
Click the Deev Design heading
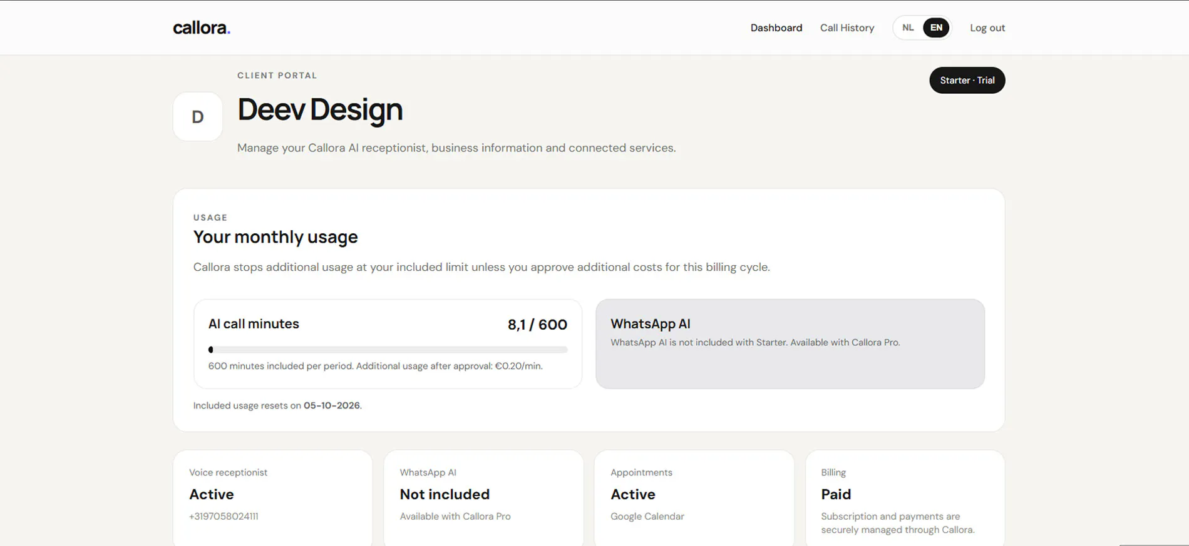(320, 109)
